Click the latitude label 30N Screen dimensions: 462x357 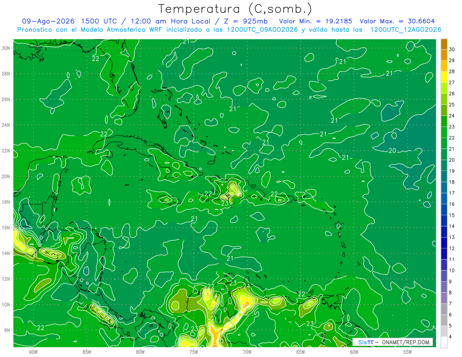coord(5,48)
